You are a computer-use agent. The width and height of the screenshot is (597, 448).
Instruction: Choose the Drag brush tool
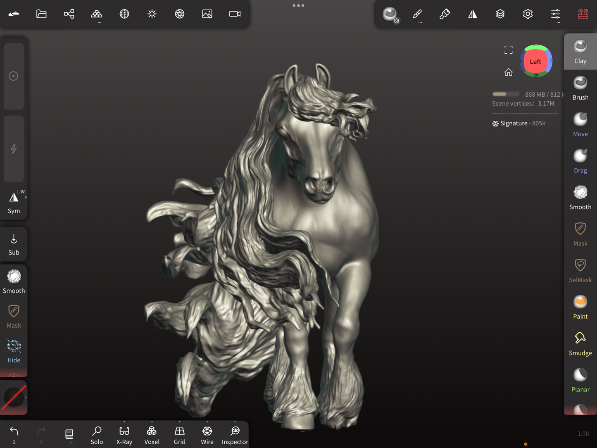coord(580,161)
